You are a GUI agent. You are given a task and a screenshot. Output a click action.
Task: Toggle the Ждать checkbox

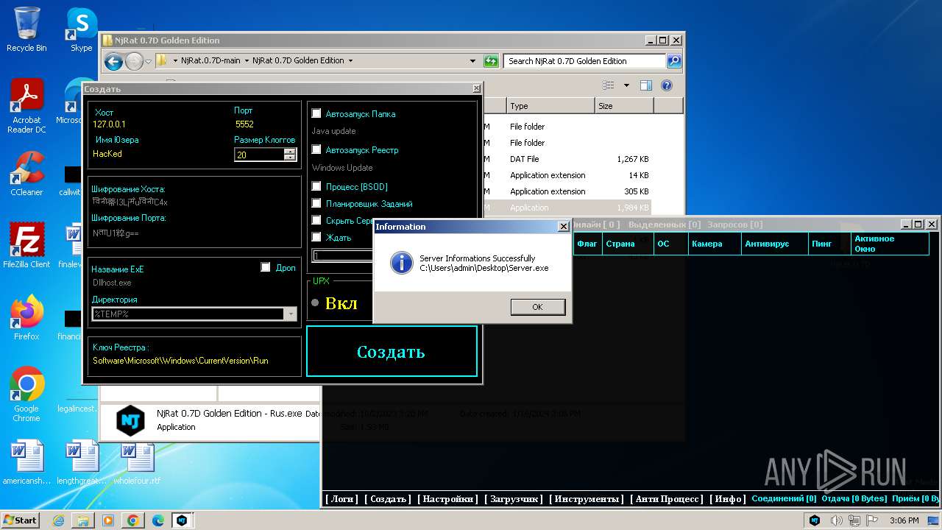pos(316,237)
